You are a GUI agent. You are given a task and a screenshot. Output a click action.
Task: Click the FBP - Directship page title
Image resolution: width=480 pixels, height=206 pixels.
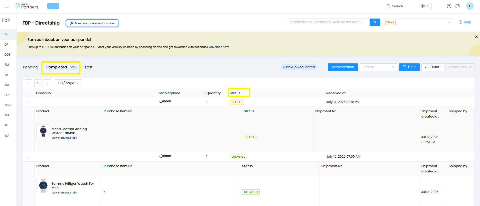(41, 23)
